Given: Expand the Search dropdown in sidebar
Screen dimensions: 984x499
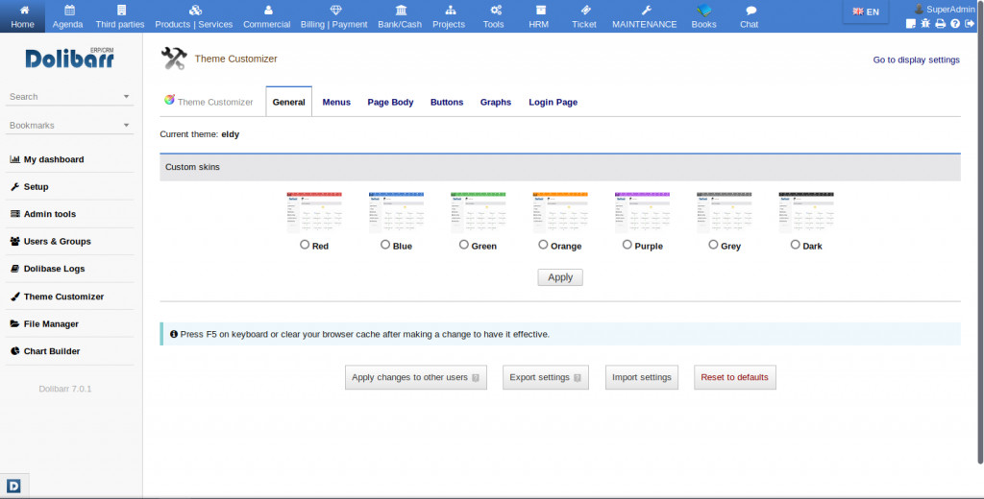Looking at the screenshot, I should point(126,97).
